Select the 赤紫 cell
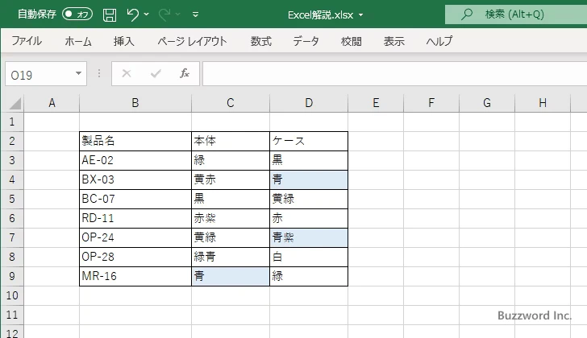 [231, 218]
